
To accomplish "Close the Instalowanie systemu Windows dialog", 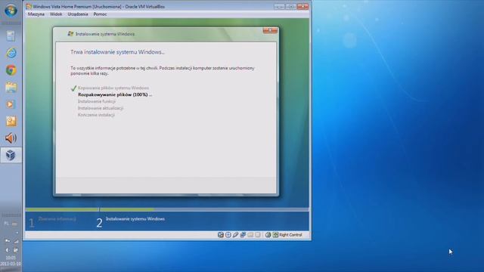I will [x=270, y=30].
